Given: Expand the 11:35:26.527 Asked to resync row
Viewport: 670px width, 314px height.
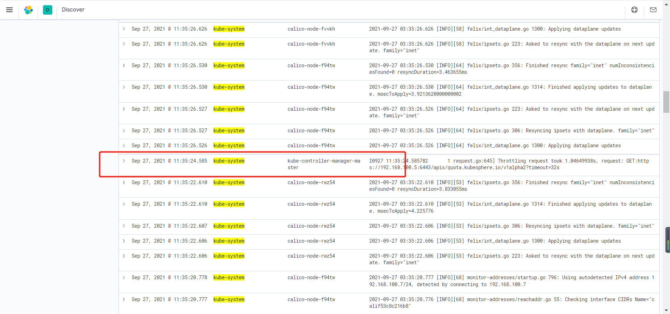Looking at the screenshot, I should 124,109.
